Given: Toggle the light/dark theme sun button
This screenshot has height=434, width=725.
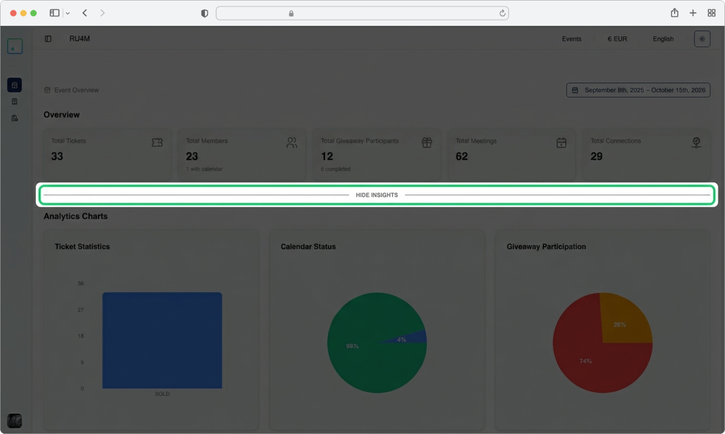Looking at the screenshot, I should 702,39.
